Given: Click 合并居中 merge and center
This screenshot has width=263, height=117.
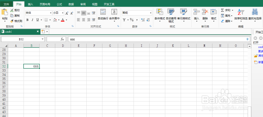Looking at the screenshot, I should [114, 15].
